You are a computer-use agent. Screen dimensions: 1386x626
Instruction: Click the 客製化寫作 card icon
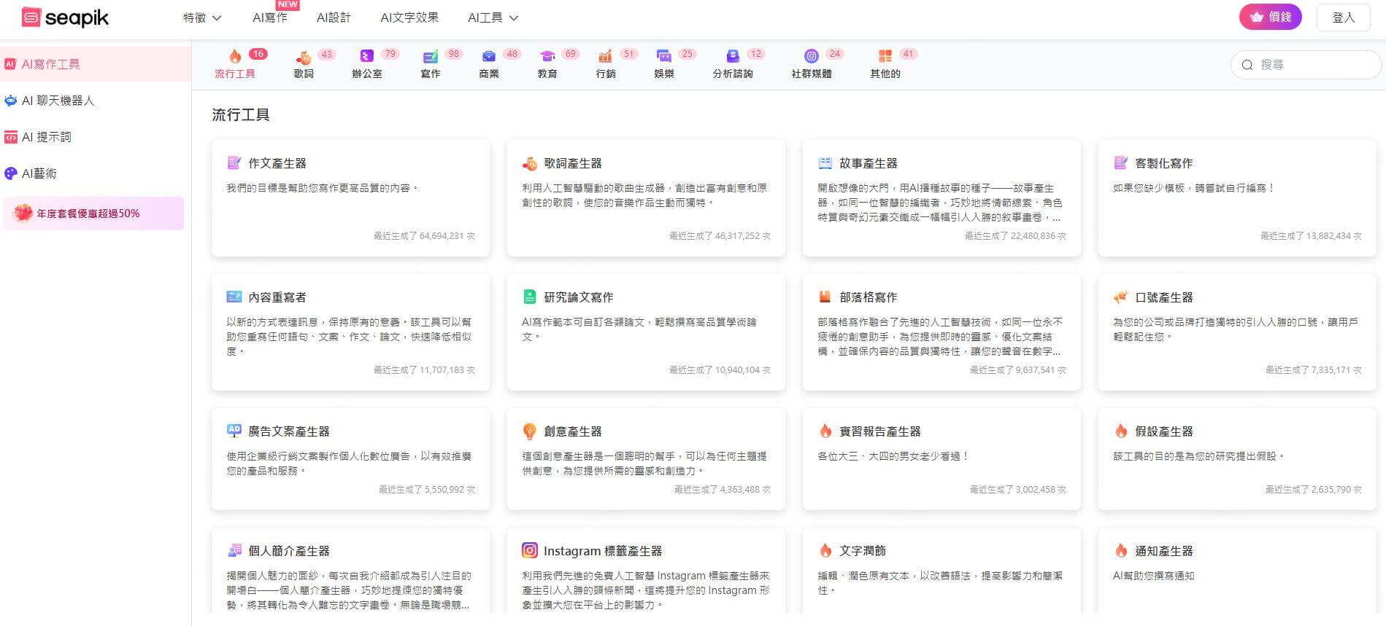pyautogui.click(x=1120, y=163)
